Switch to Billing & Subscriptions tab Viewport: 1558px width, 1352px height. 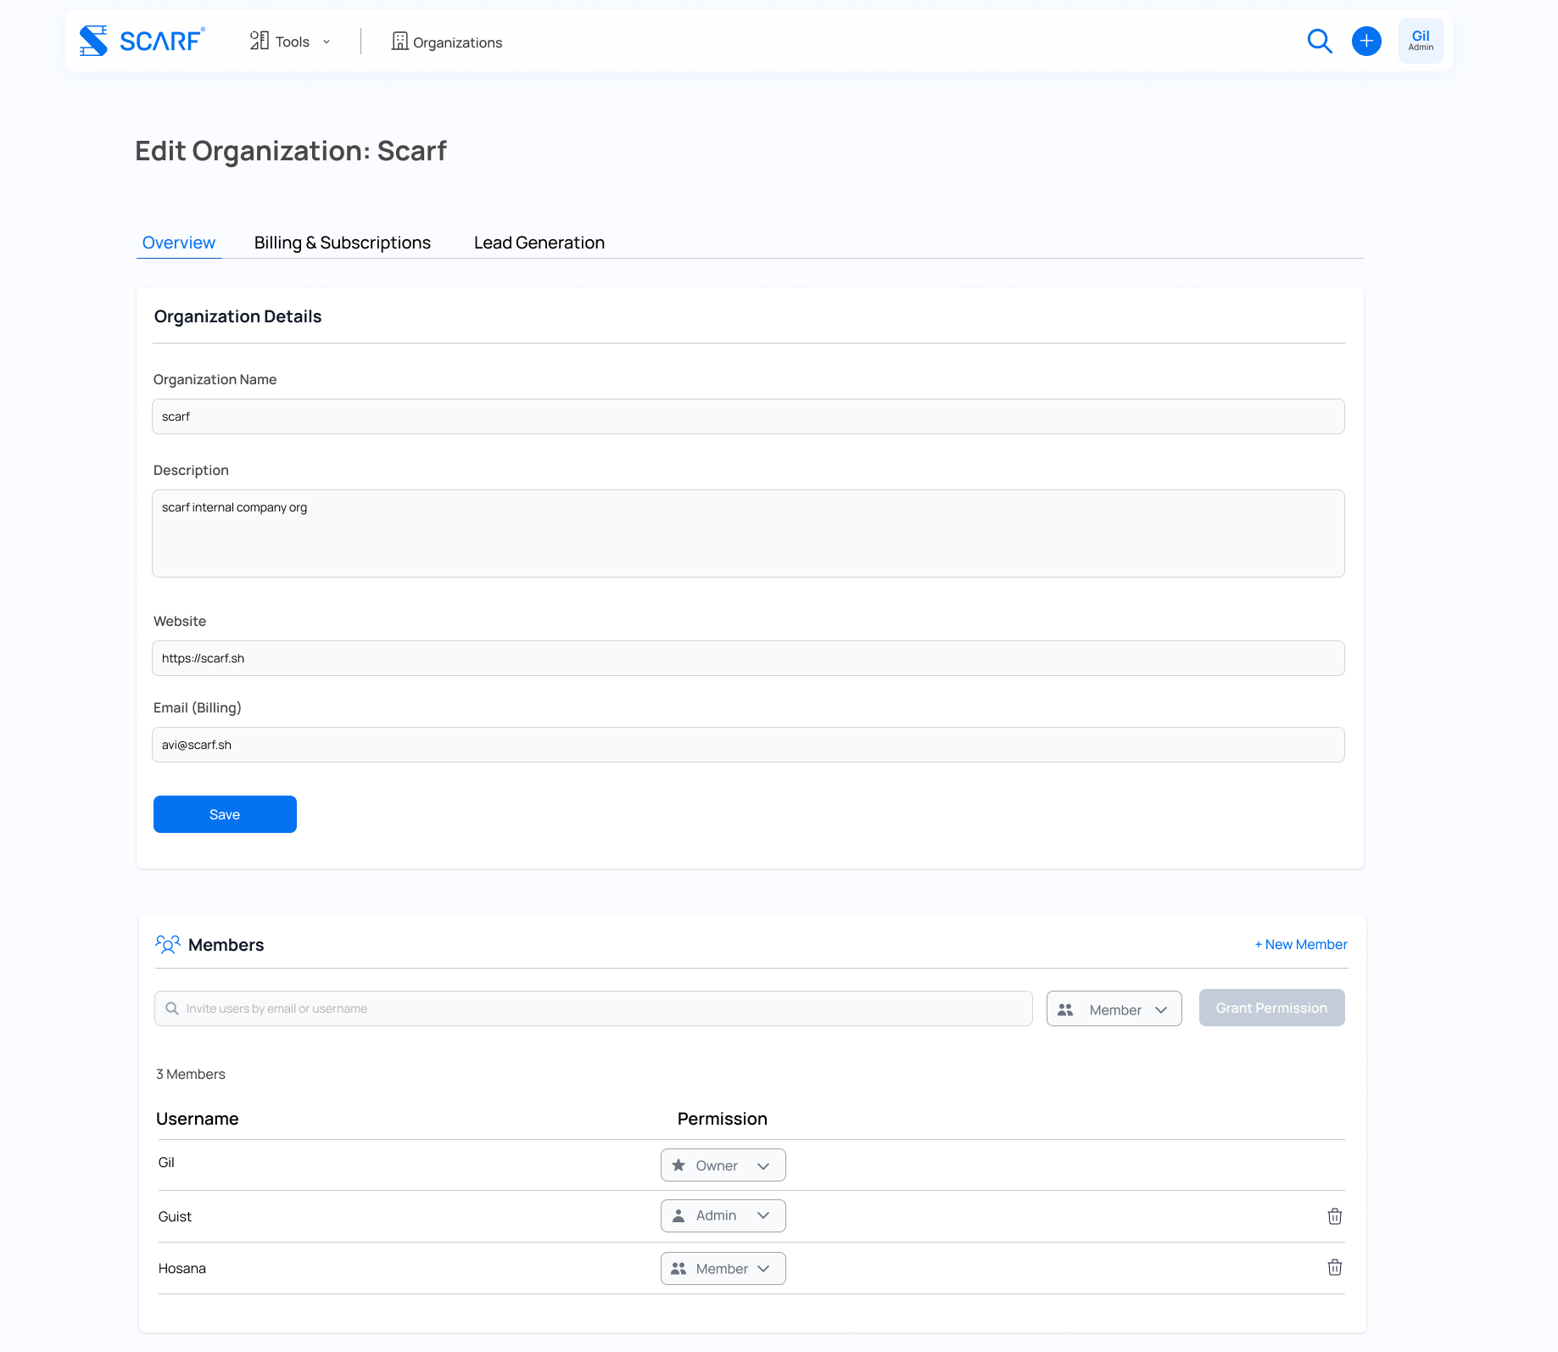coord(342,243)
